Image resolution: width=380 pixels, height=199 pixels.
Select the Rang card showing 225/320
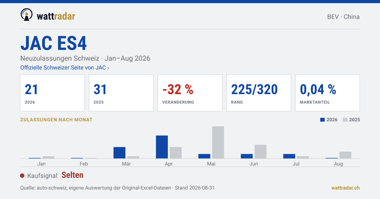tap(259, 93)
